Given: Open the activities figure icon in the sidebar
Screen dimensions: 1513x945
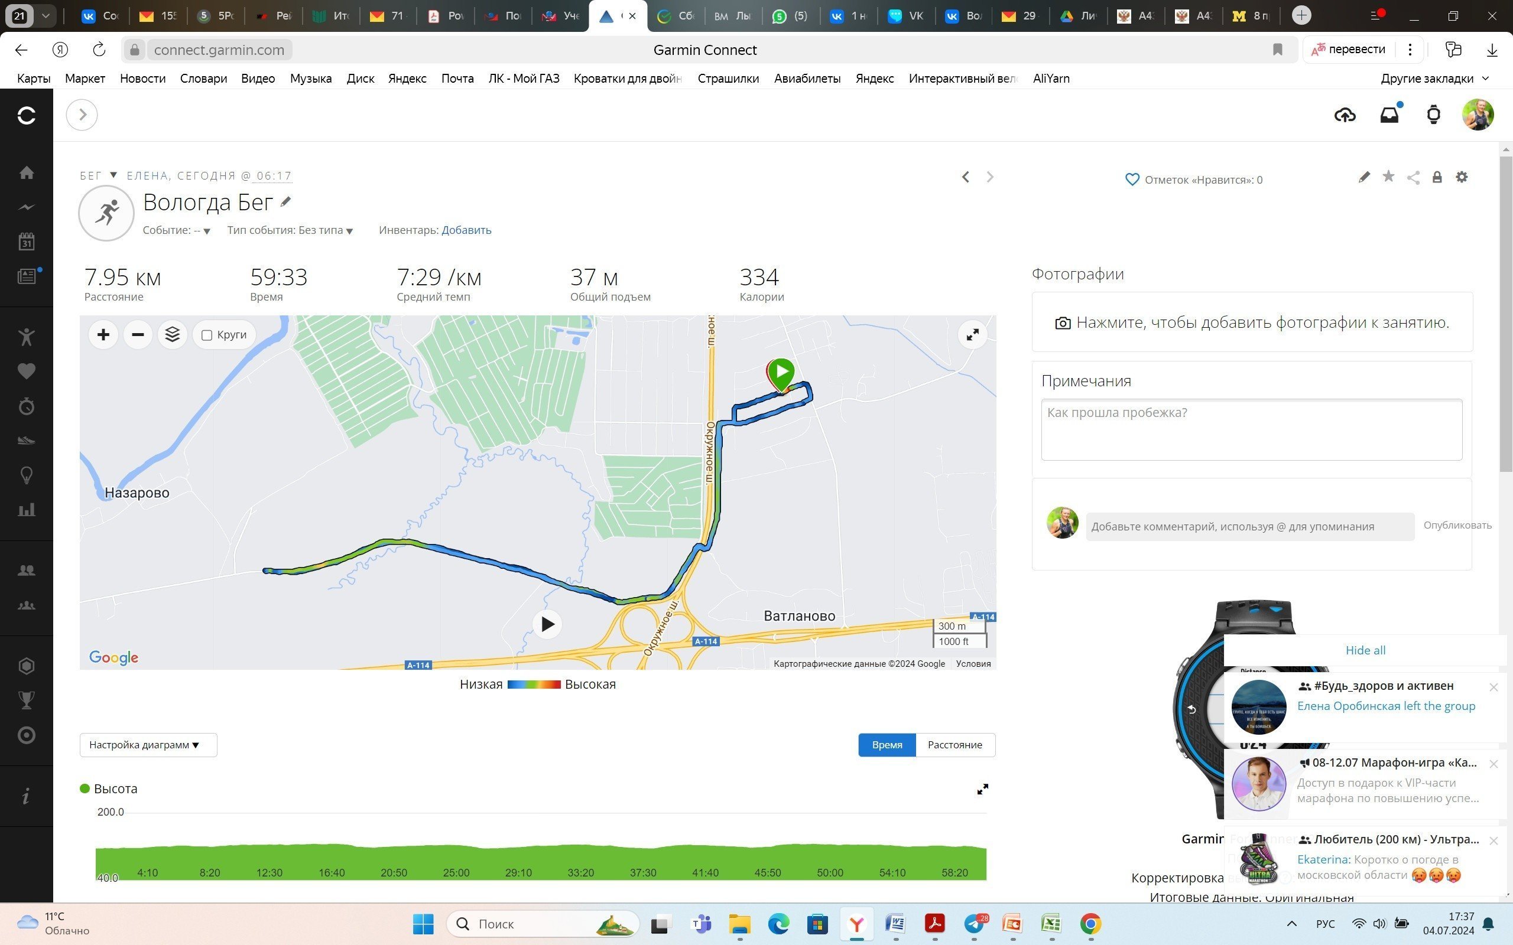Looking at the screenshot, I should point(26,337).
